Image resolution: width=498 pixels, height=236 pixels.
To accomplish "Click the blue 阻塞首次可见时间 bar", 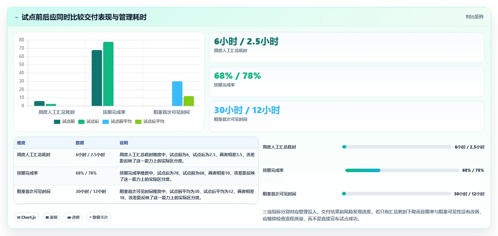I will 177,94.
